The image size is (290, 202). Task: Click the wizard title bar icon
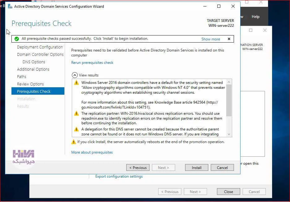(10, 6)
